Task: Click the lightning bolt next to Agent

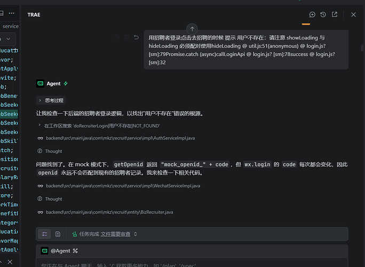Action: point(66,83)
